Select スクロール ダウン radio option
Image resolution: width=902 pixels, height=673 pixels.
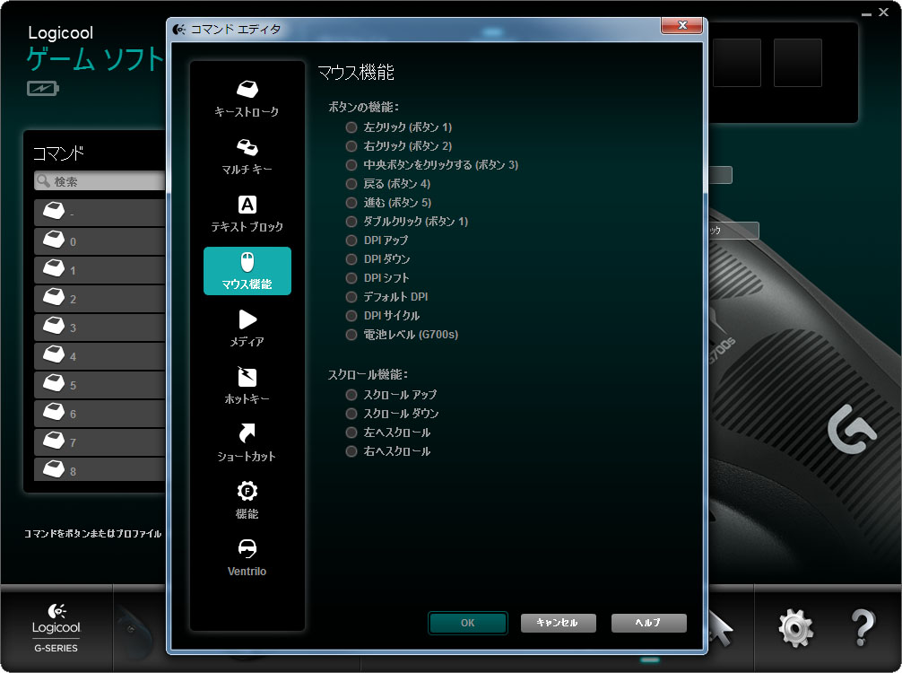[x=351, y=414]
